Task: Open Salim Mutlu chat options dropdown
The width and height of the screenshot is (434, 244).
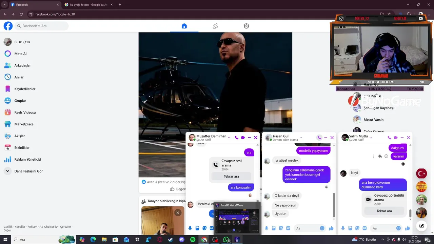Action: pyautogui.click(x=370, y=138)
